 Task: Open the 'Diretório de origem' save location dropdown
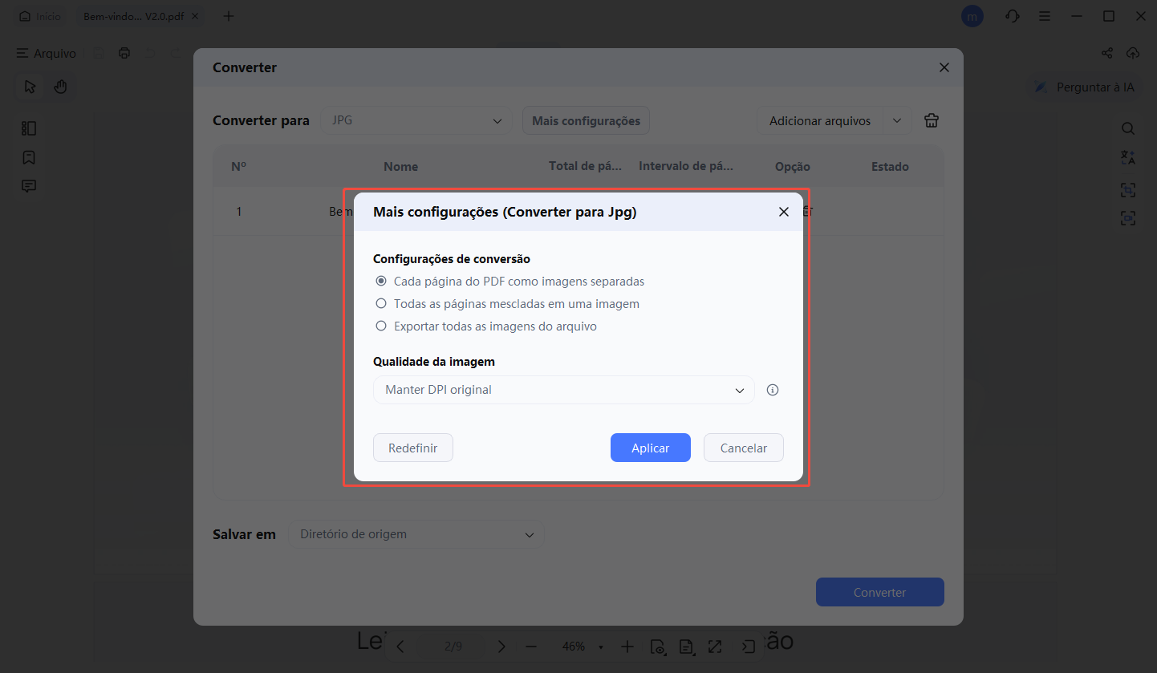(x=416, y=534)
